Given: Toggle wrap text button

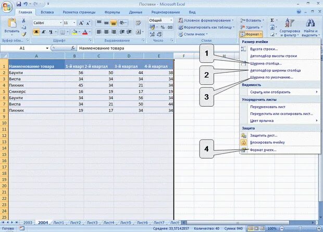Looking at the screenshot, I should (x=138, y=23).
